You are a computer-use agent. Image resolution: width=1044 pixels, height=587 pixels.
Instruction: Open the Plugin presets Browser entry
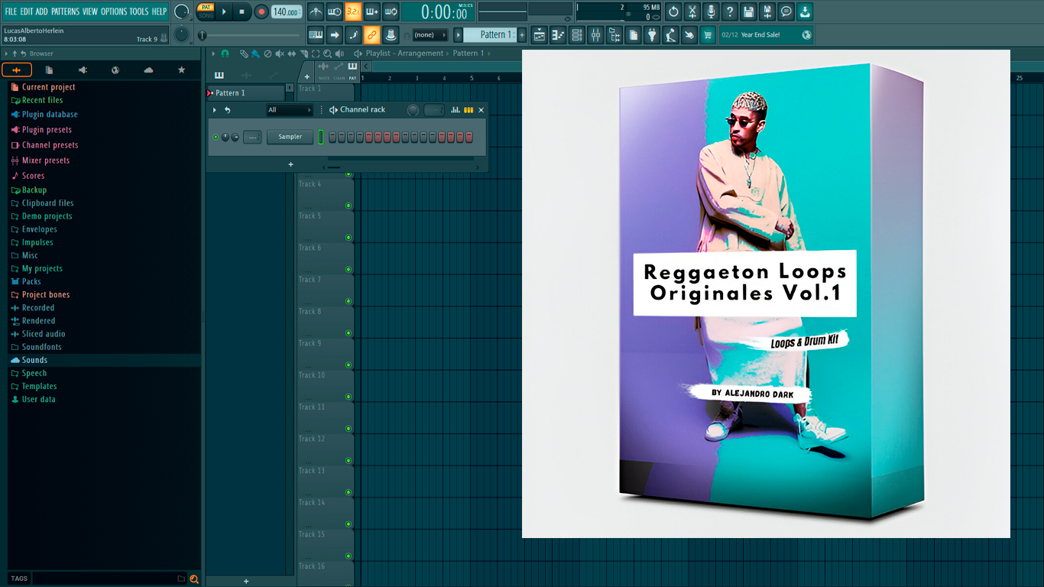coord(47,130)
